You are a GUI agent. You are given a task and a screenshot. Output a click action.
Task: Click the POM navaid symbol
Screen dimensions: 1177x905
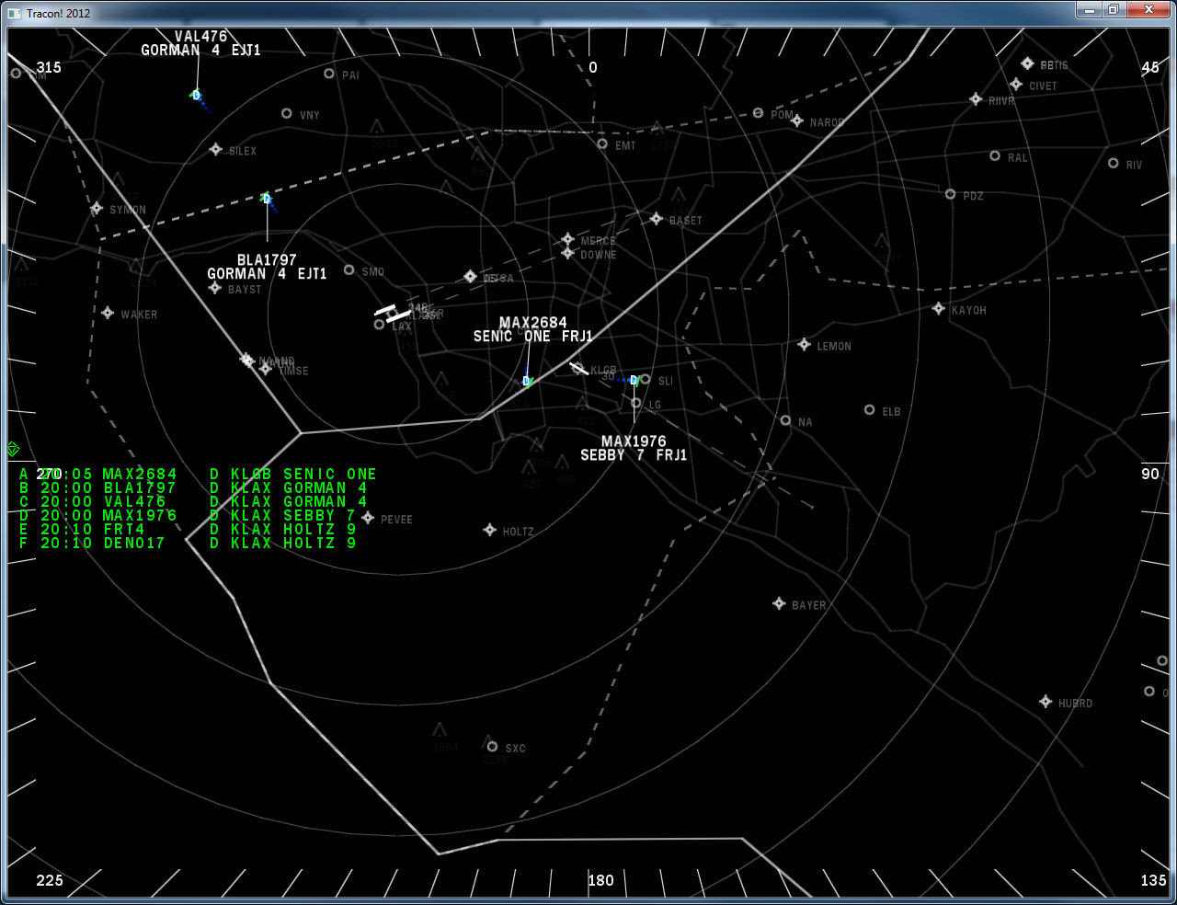[759, 113]
